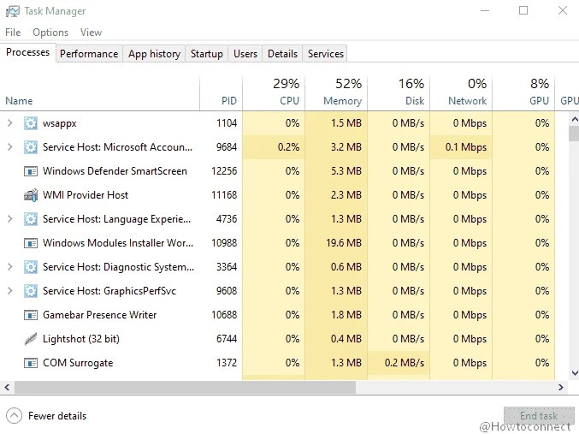The width and height of the screenshot is (579, 434).
Task: Click the PID value 12256
Action: (224, 171)
